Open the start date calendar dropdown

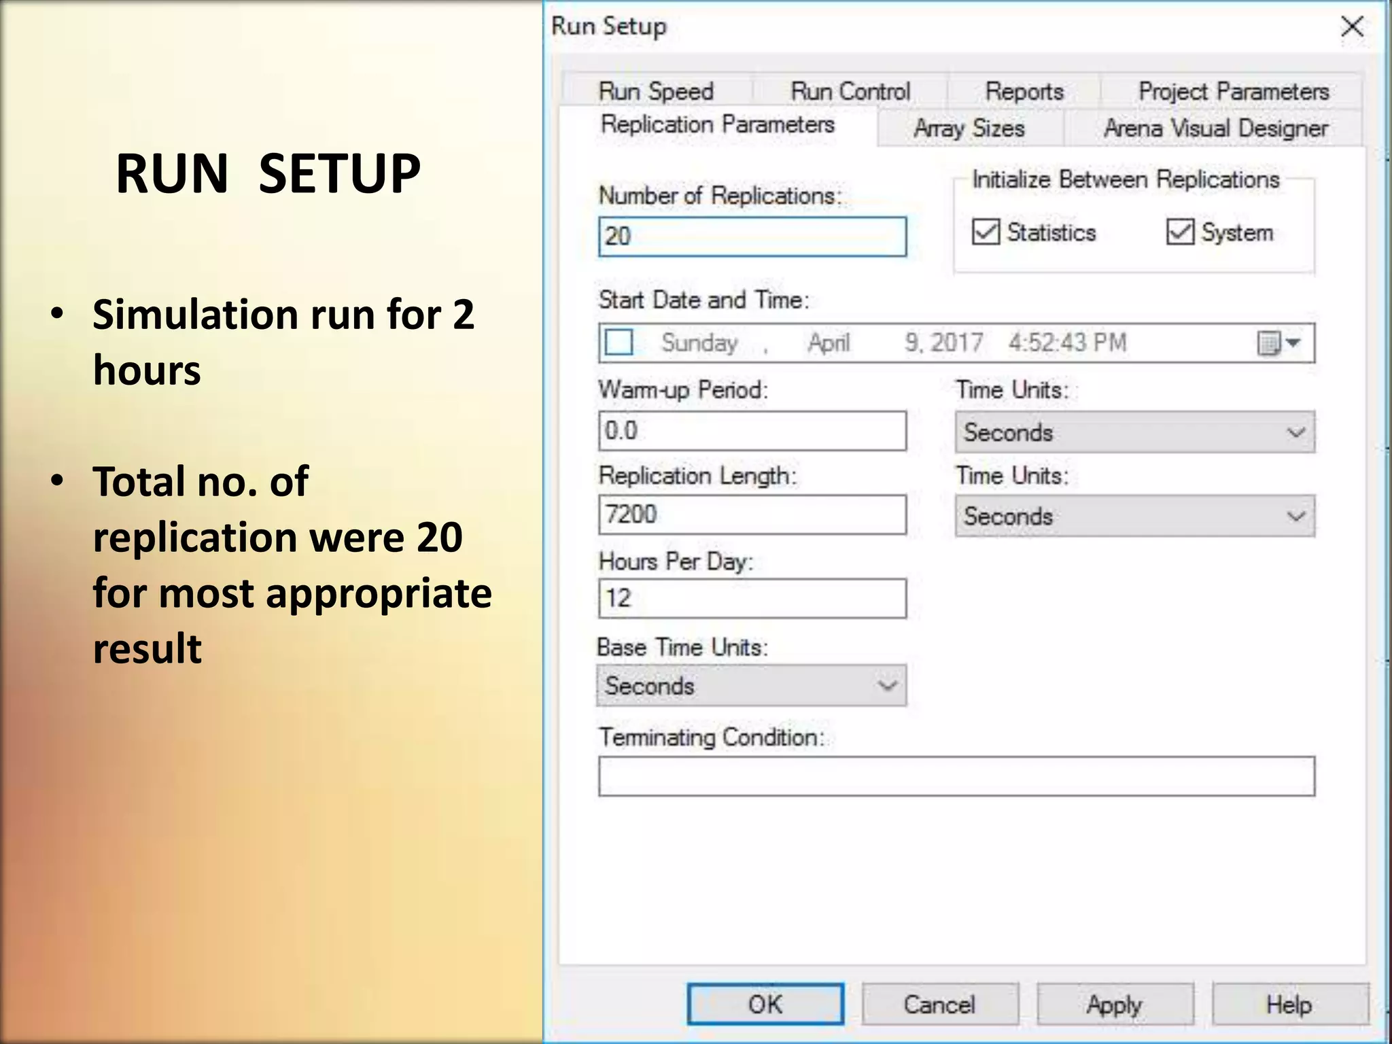click(1278, 343)
